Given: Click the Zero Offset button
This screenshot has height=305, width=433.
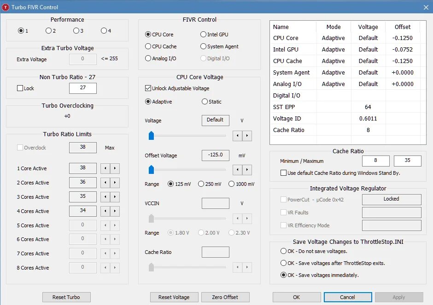Looking at the screenshot, I should pyautogui.click(x=225, y=297).
